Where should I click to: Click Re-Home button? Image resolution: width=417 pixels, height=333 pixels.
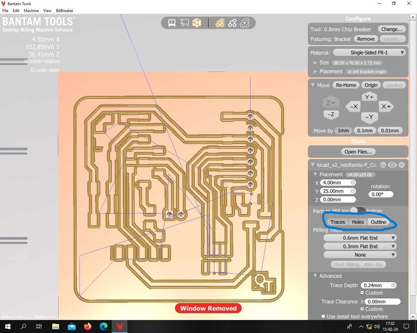click(x=346, y=85)
